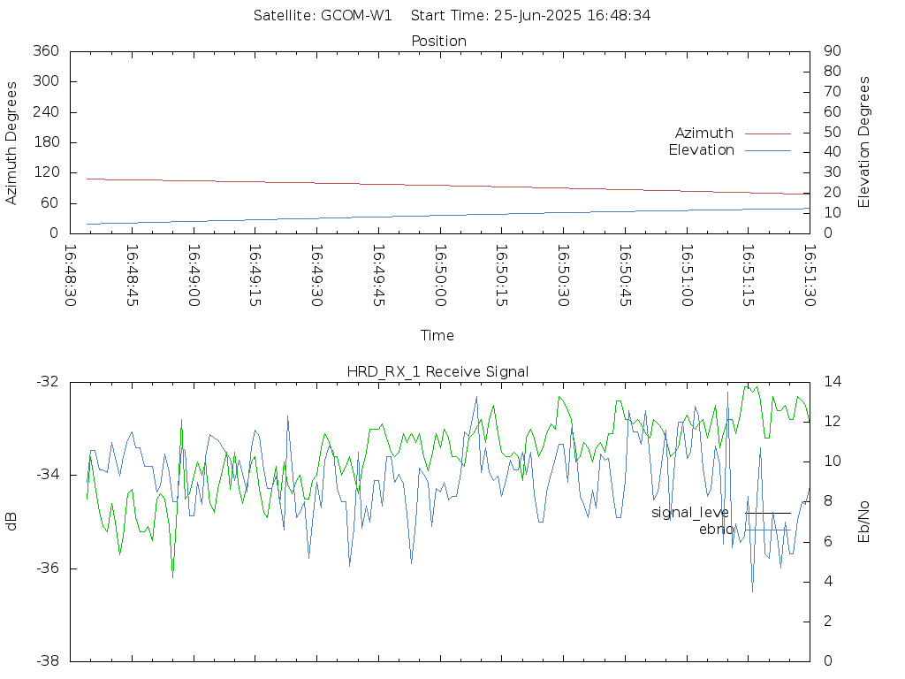Image resolution: width=905 pixels, height=679 pixels.
Task: Click the blue ebno legend line sample
Action: [768, 530]
